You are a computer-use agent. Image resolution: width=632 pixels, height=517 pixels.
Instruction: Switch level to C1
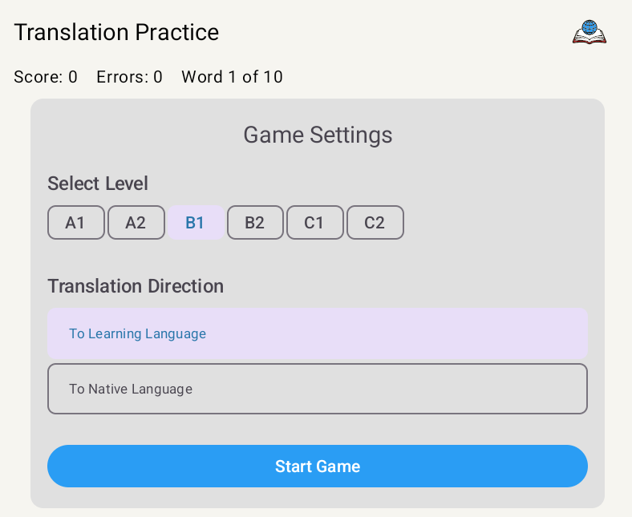click(x=314, y=223)
